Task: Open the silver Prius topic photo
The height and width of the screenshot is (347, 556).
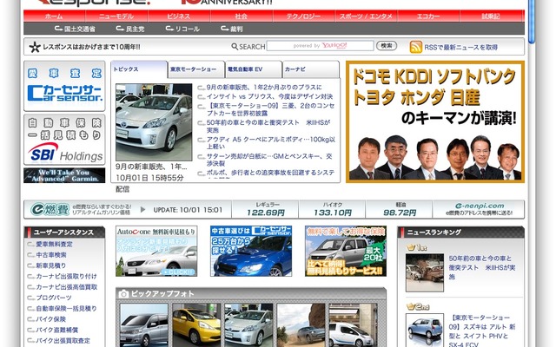Action: click(154, 122)
